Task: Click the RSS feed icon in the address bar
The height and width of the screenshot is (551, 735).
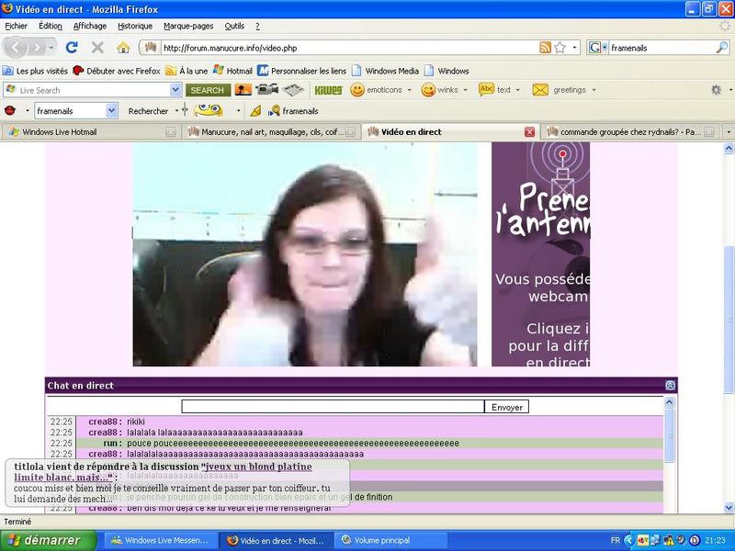Action: tap(546, 47)
